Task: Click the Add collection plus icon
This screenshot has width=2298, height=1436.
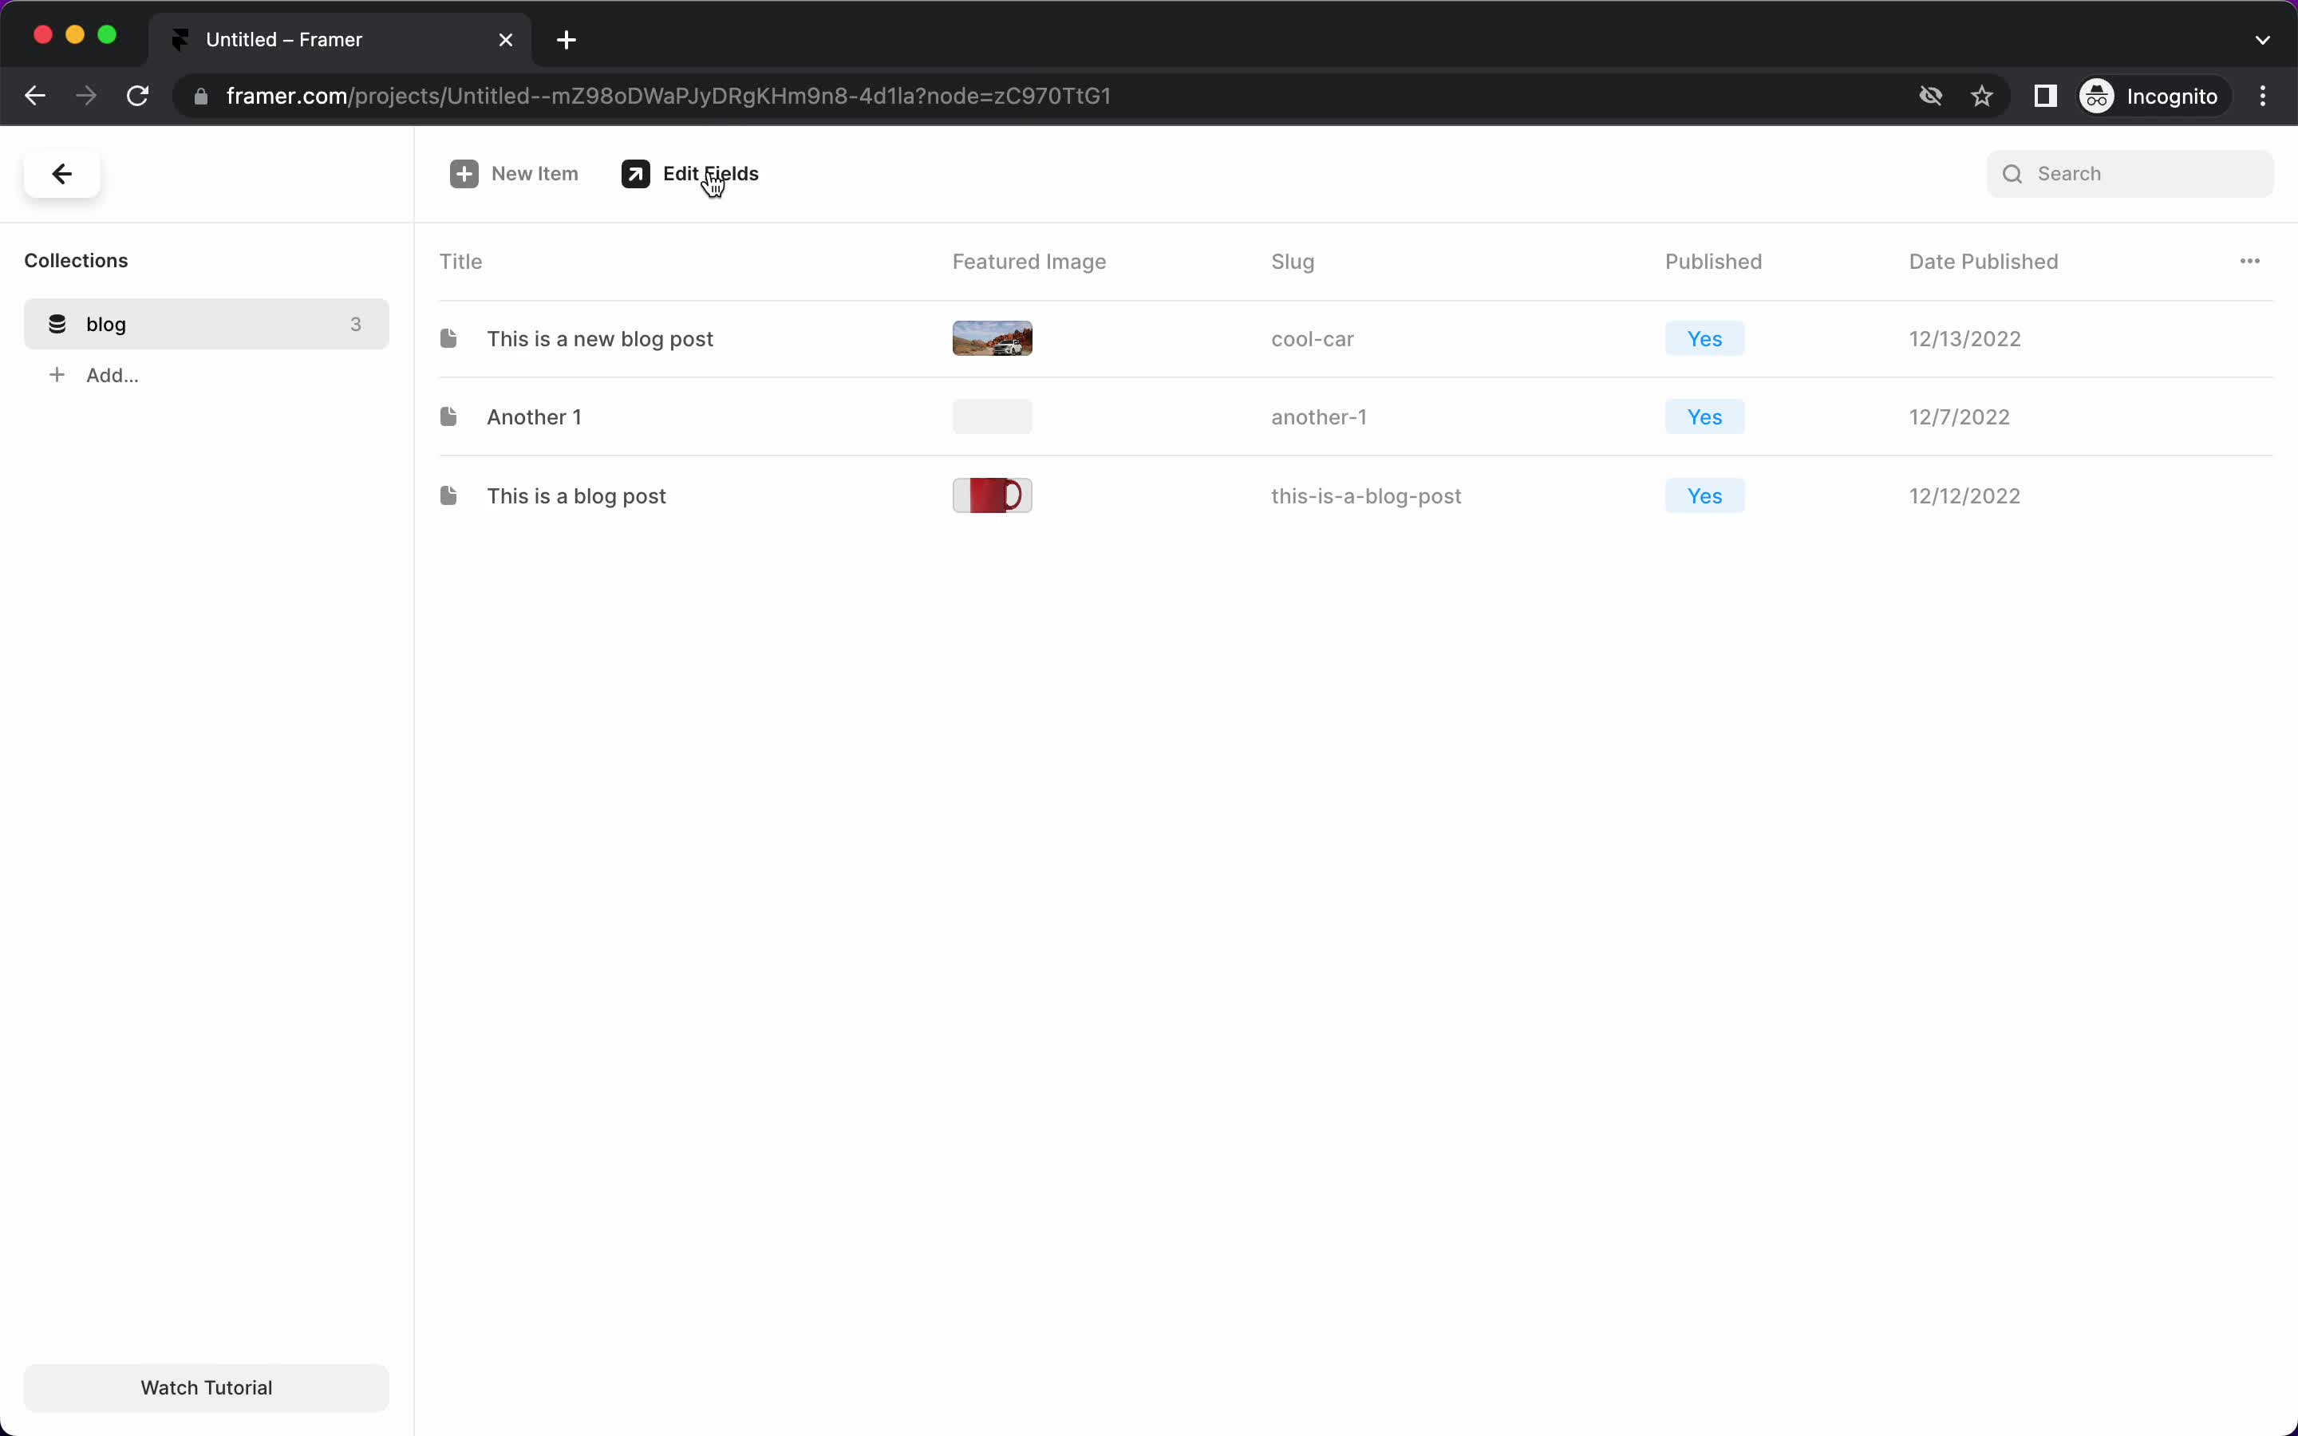Action: (56, 376)
